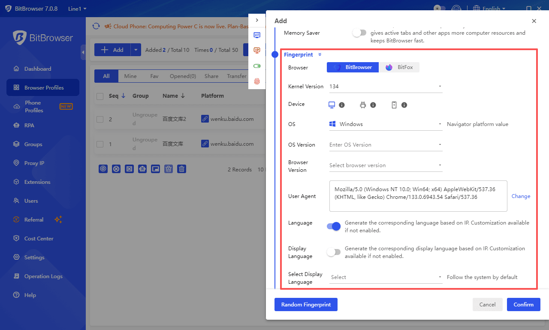549x330 pixels.
Task: Select the desktop computer device icon
Action: click(332, 105)
